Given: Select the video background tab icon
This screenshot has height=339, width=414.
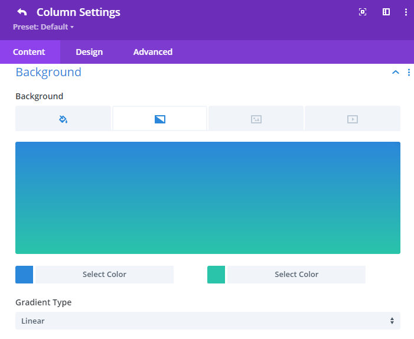Looking at the screenshot, I should coord(353,119).
